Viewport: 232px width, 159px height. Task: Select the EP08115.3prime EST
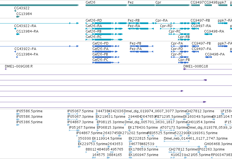[x=98, y=125]
